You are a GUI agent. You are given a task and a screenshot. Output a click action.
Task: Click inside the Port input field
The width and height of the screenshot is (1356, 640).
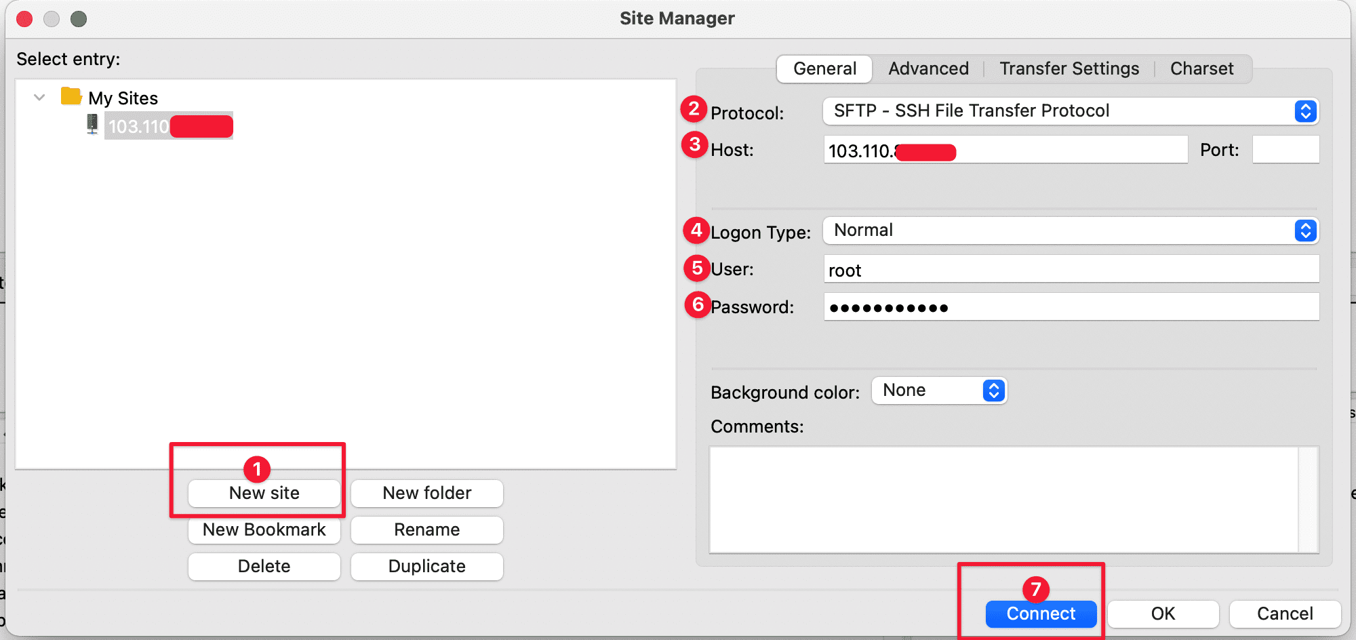[1285, 149]
